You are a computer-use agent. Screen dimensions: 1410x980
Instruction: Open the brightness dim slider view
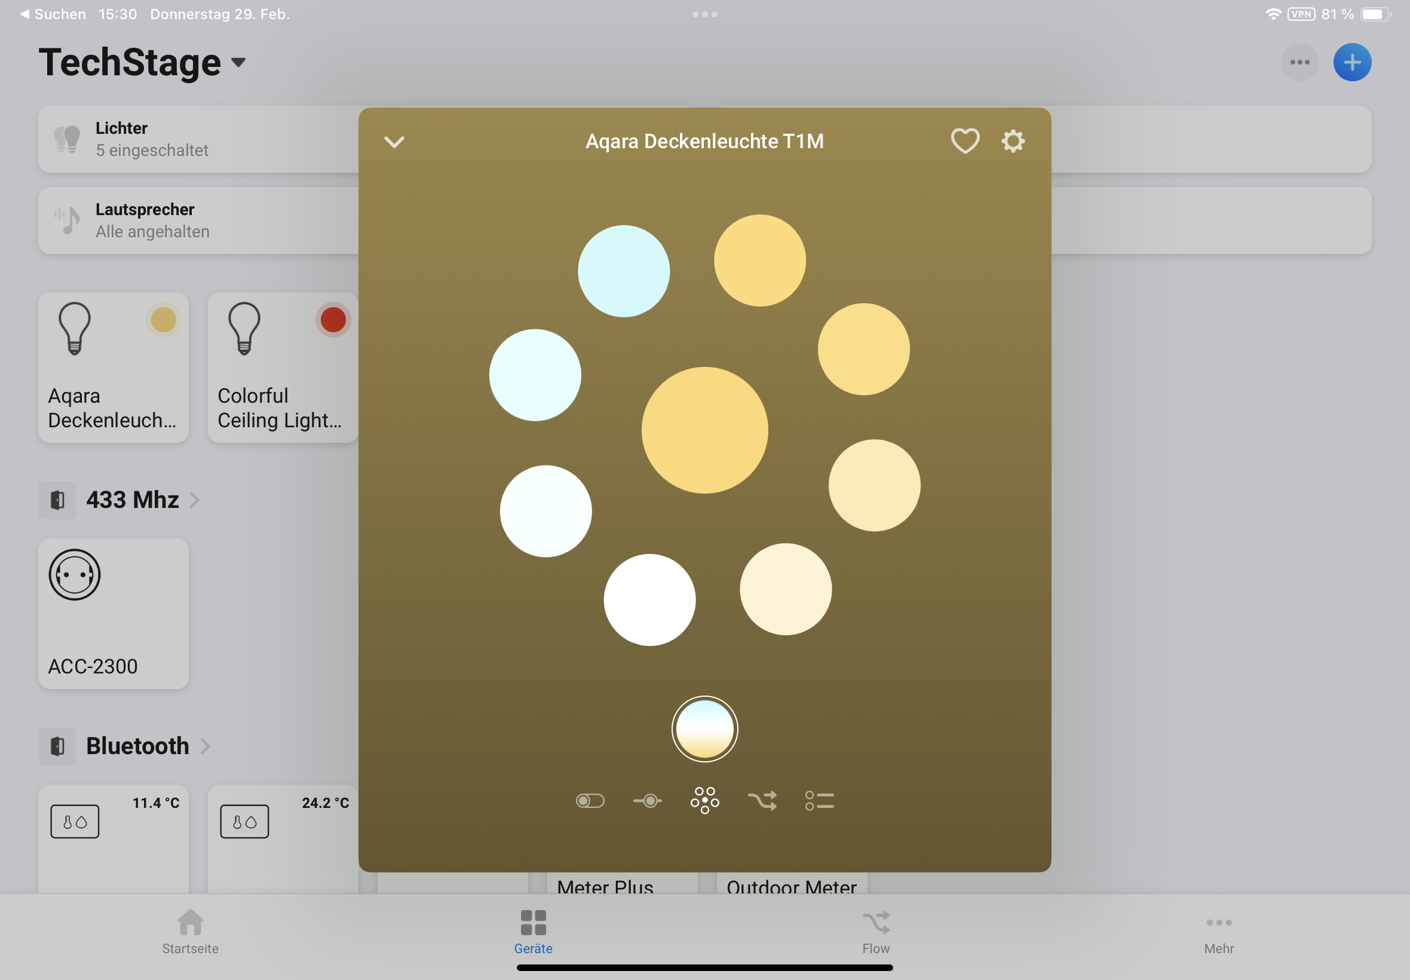coord(647,801)
